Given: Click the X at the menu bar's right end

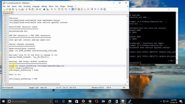Looking at the screenshot, I should click(x=127, y=6).
